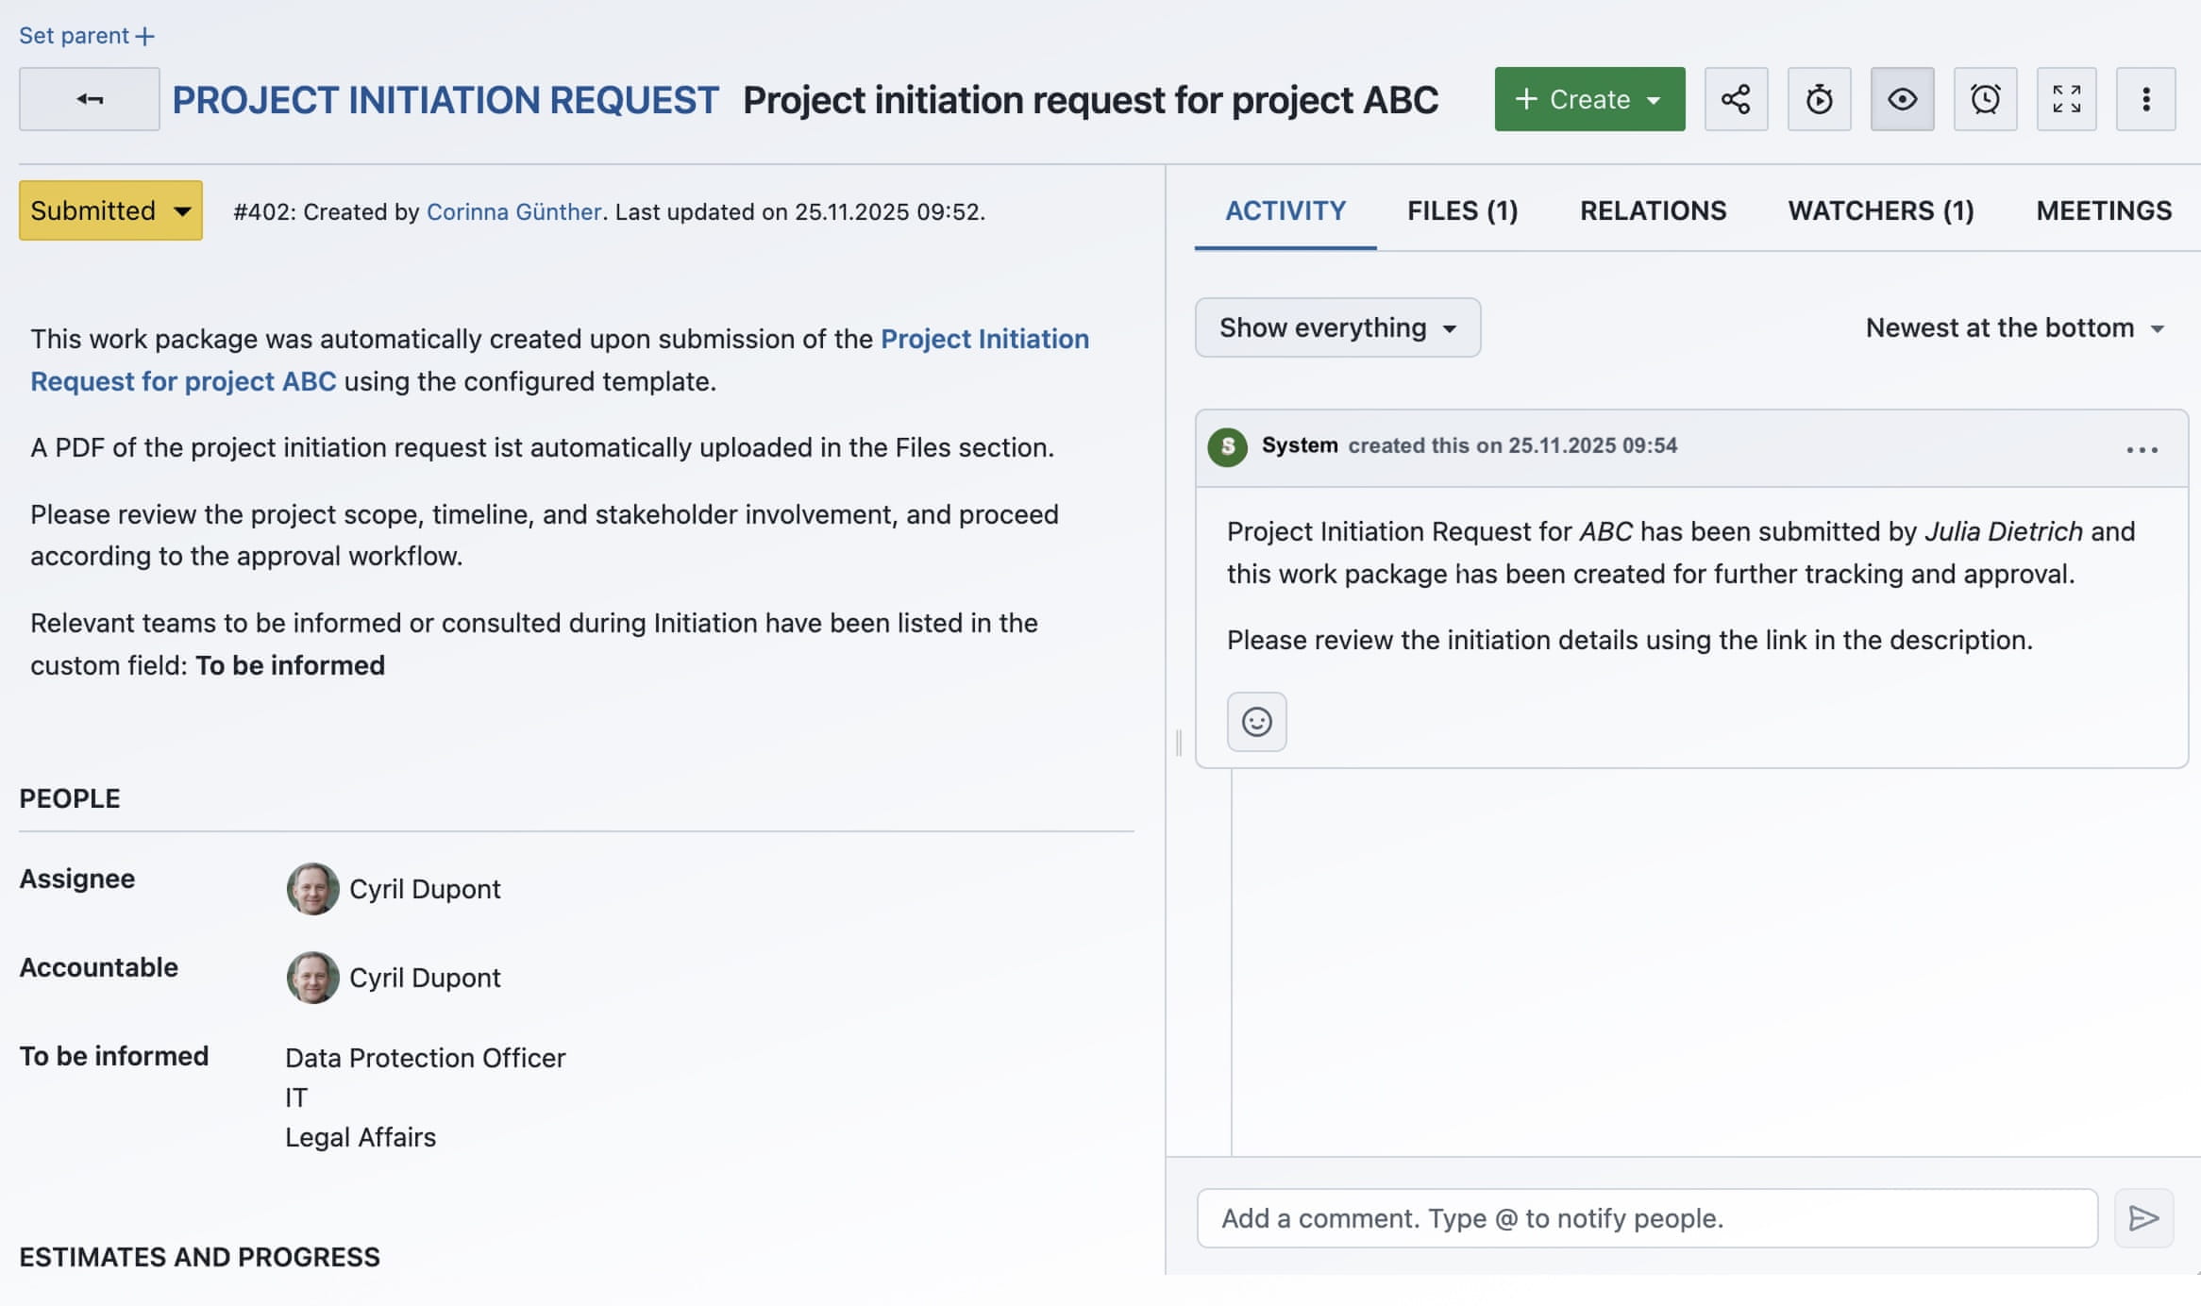Toggle watching via the eye icon
This screenshot has width=2201, height=1306.
click(1902, 99)
